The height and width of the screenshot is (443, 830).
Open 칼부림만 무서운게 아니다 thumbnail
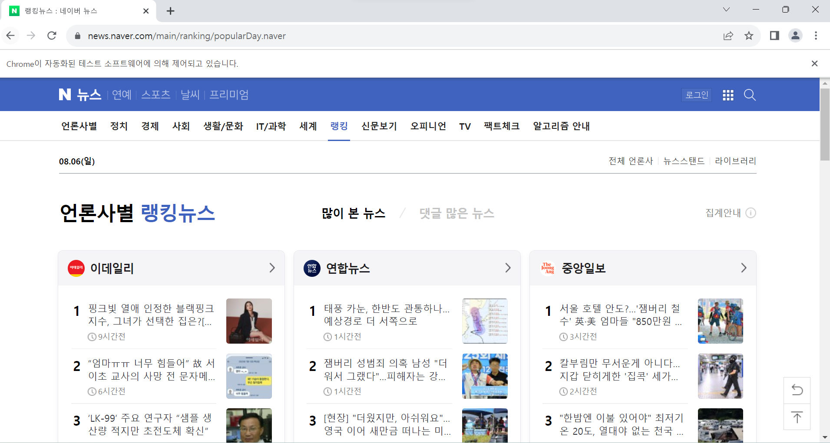pyautogui.click(x=721, y=376)
